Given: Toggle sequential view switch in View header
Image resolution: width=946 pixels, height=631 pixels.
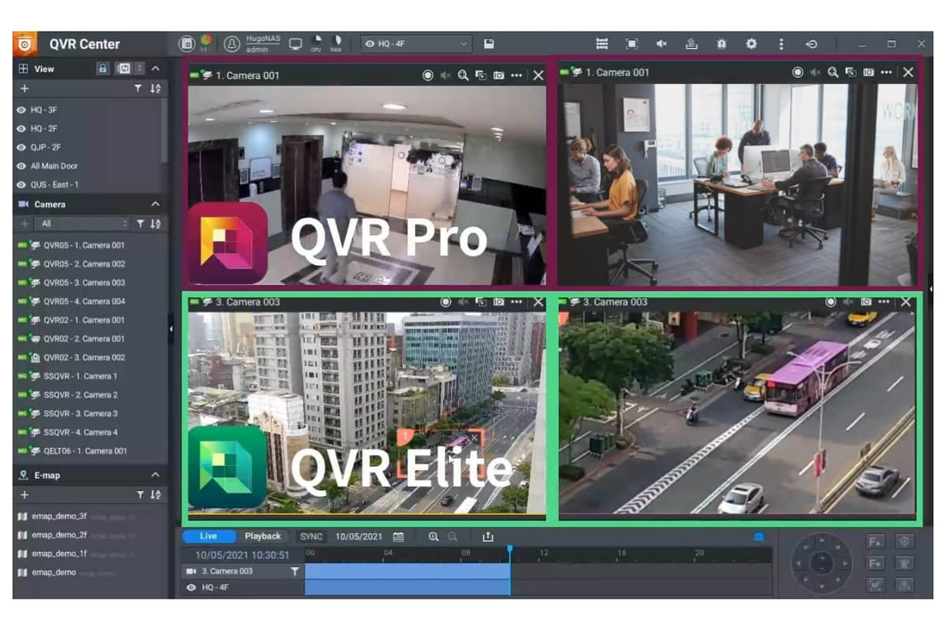Looking at the screenshot, I should (123, 69).
